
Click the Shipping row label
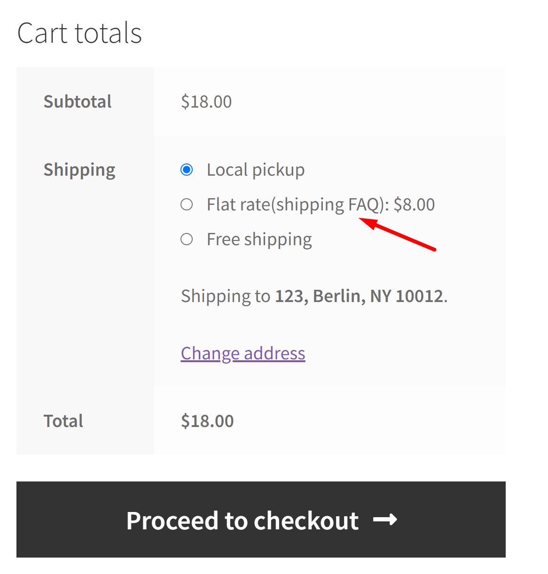[x=79, y=170]
